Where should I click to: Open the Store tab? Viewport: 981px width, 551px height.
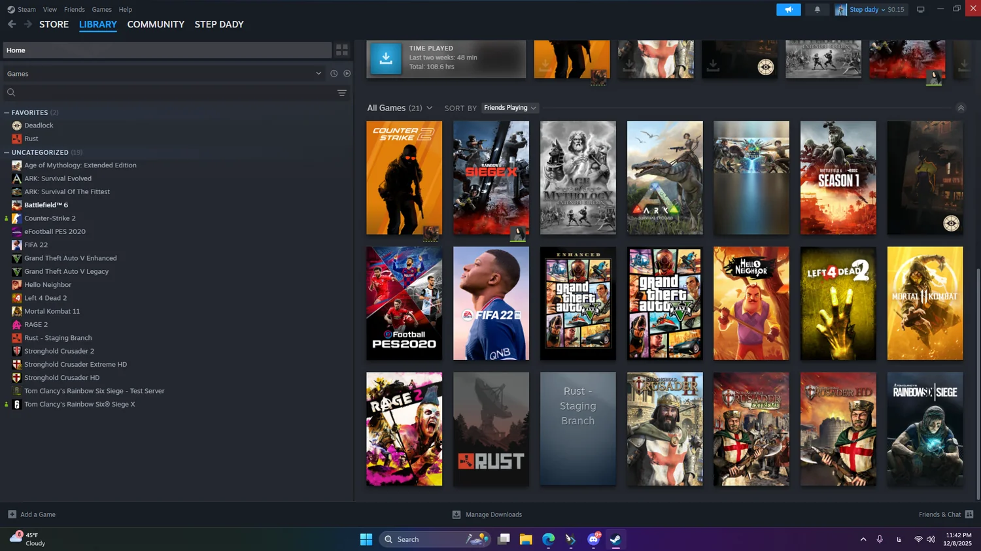tap(54, 24)
